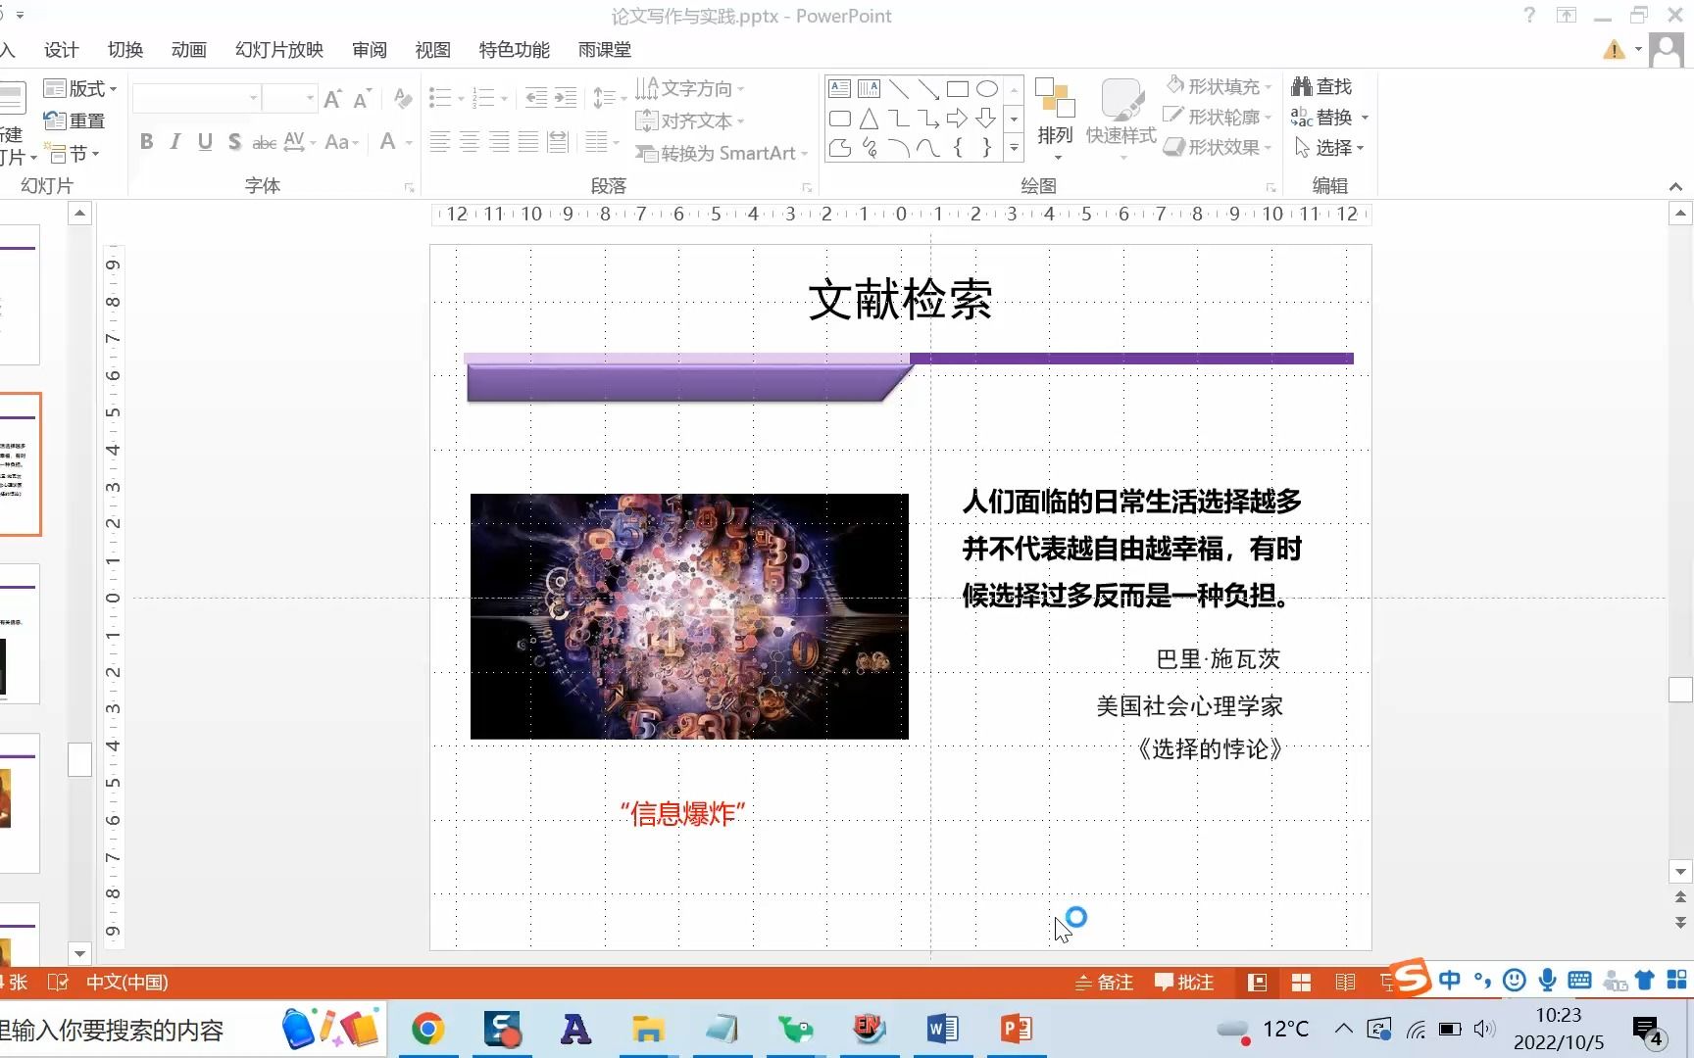Viewport: 1694px width, 1058px height.
Task: Click Increase List Level indent icon
Action: click(x=566, y=98)
